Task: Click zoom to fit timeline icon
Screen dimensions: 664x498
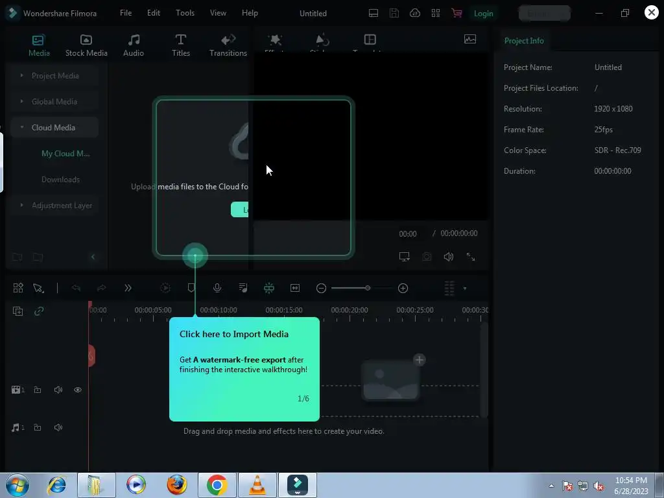Action: pos(295,288)
